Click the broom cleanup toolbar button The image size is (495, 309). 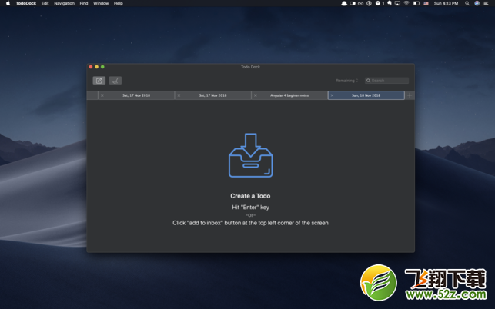click(x=115, y=81)
